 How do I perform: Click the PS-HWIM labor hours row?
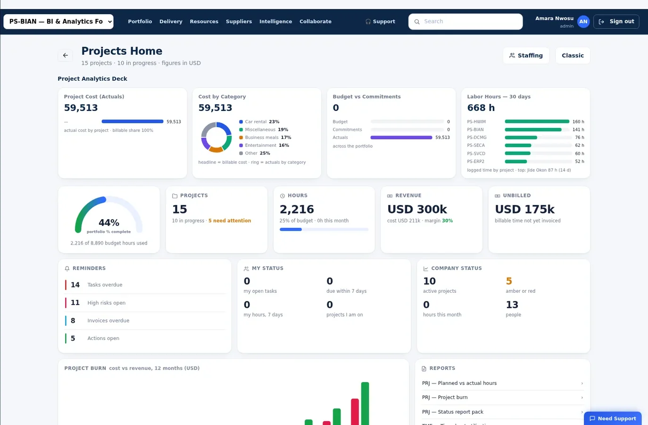[x=525, y=122]
